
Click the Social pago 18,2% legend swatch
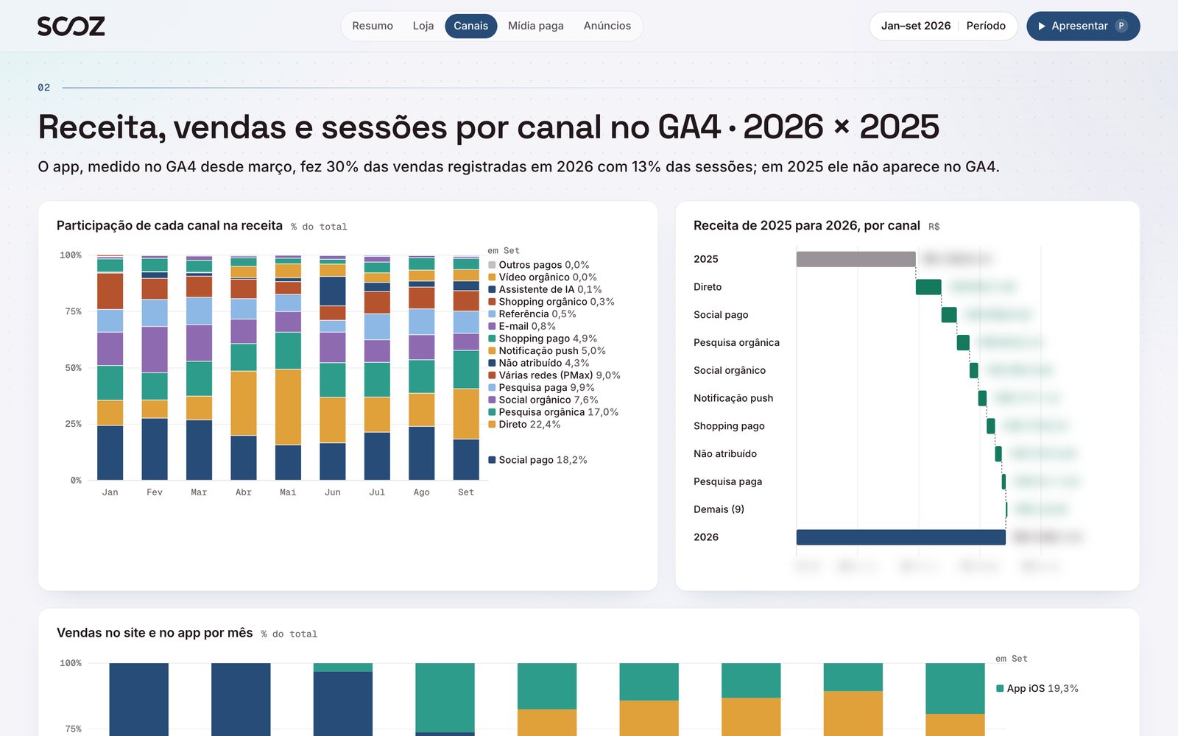pyautogui.click(x=492, y=460)
